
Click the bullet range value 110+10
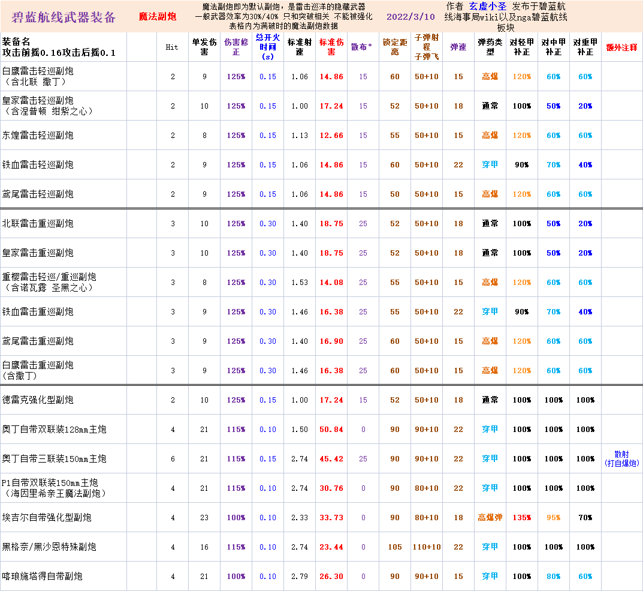pyautogui.click(x=427, y=547)
